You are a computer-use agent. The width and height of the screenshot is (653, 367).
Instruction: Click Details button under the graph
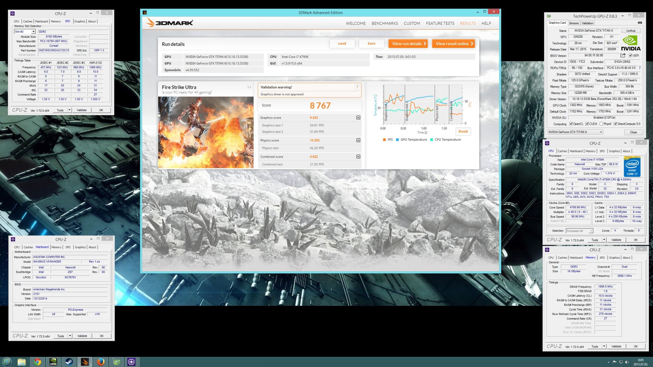click(x=463, y=132)
